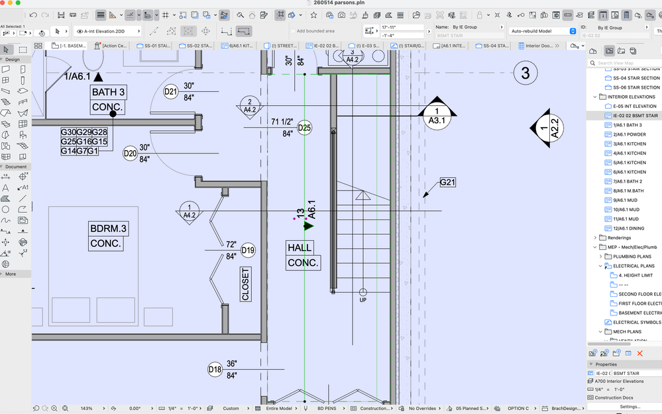Choose the Stair tool in toolbox
Viewport: 662px width, 414px height.
tap(6, 101)
